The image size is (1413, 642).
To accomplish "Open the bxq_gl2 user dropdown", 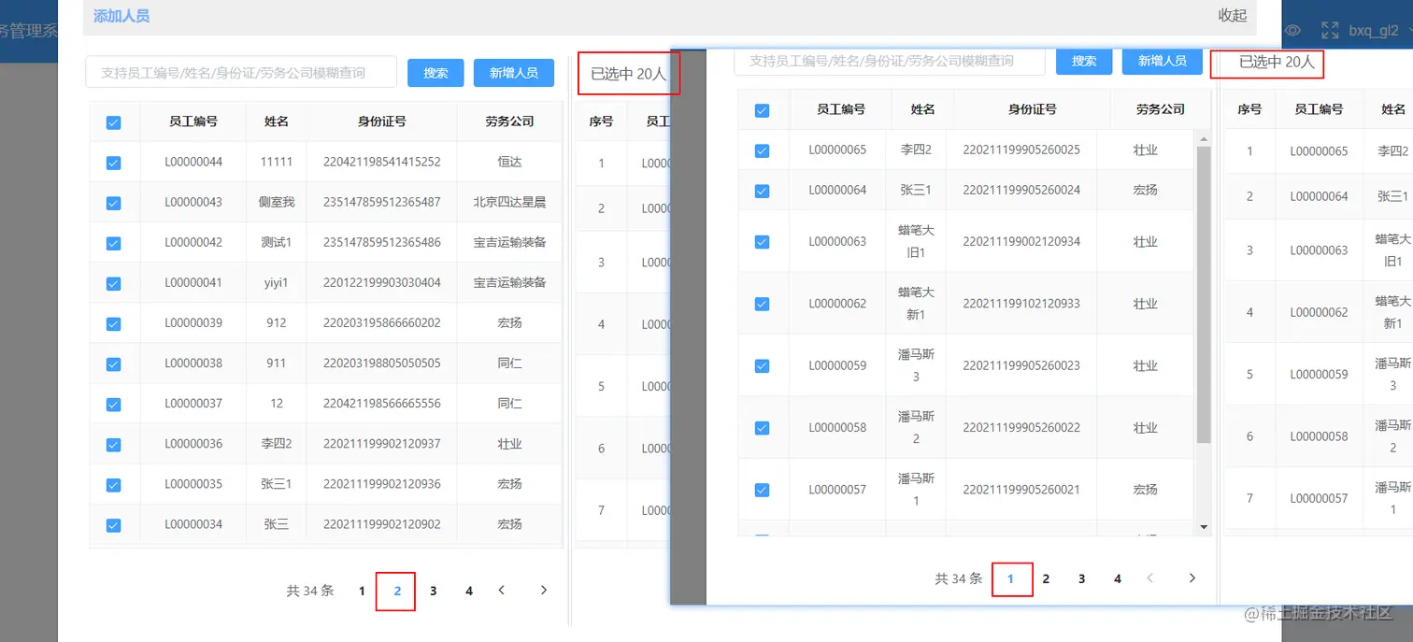I will pos(1381,31).
